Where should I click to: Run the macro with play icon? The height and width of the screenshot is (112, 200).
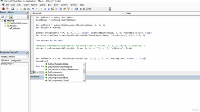pos(41,9)
